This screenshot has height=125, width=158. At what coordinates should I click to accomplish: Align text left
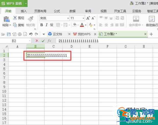(x=101, y=25)
